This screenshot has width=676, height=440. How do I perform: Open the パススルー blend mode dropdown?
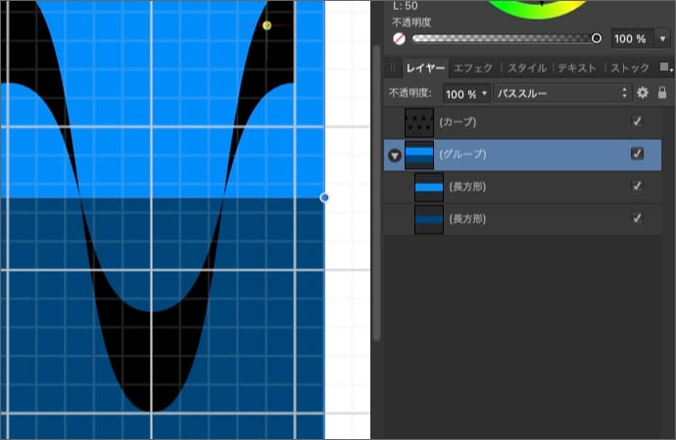click(x=560, y=94)
